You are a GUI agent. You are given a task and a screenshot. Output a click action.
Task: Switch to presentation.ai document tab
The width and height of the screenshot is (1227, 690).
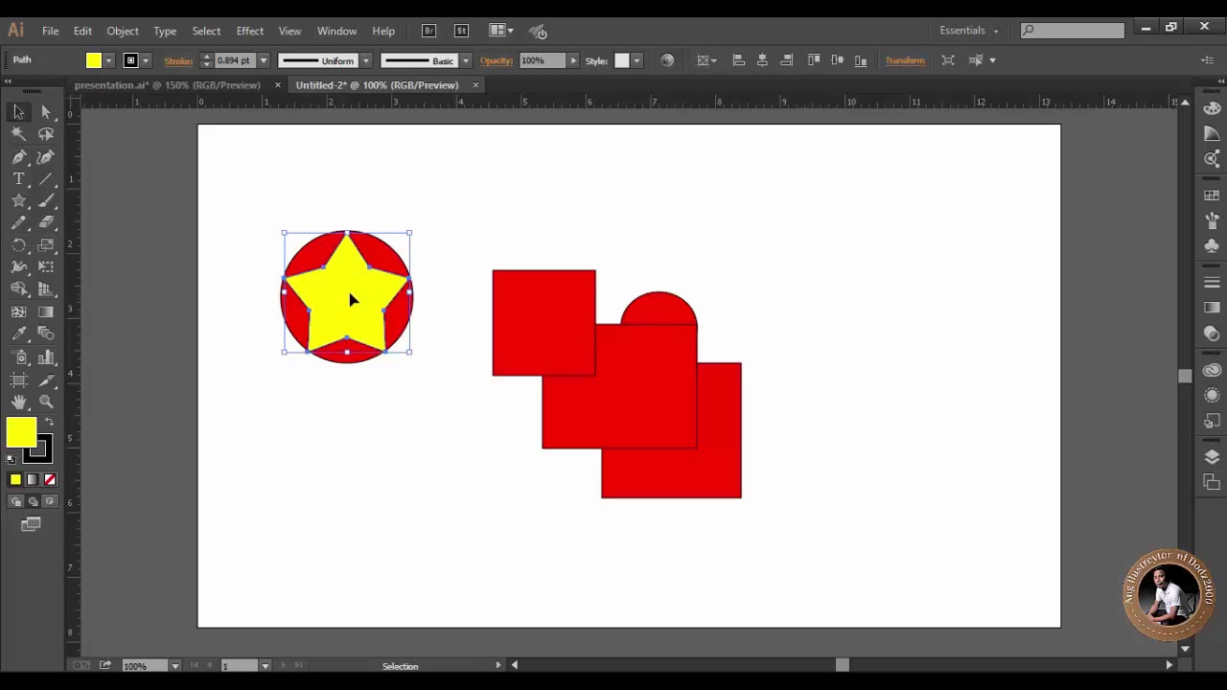[168, 85]
